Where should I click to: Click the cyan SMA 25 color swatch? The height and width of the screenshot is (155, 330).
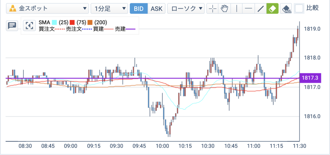tap(54, 22)
